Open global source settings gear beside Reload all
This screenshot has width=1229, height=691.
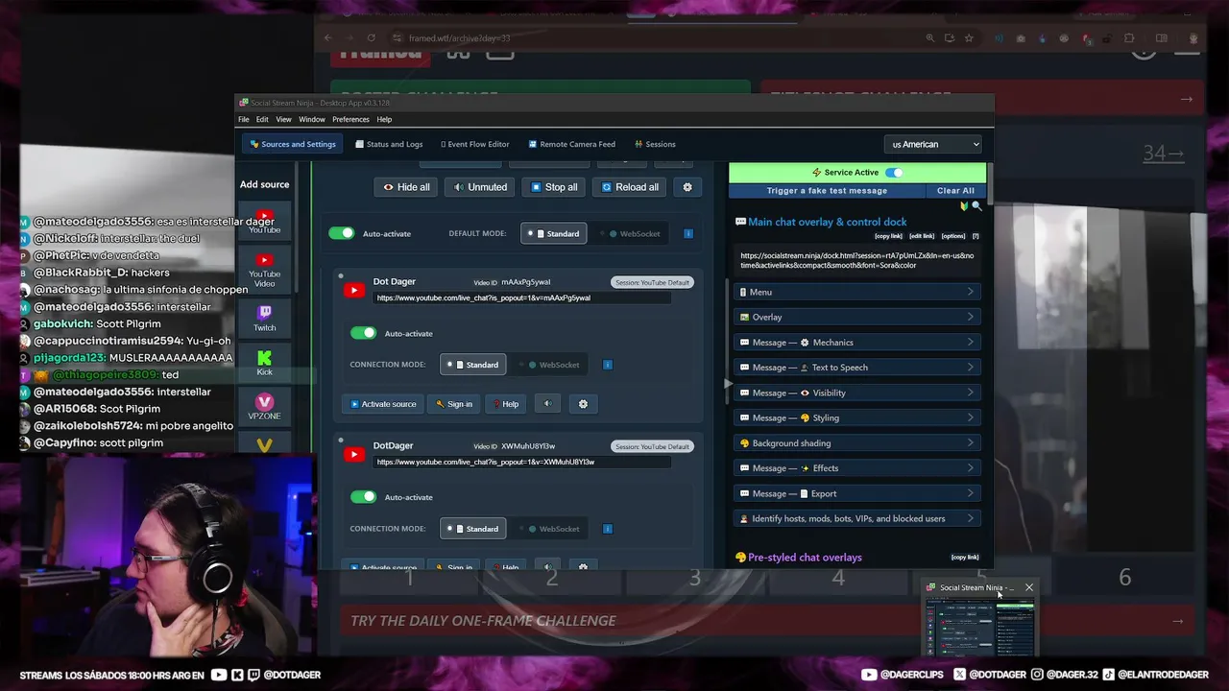pyautogui.click(x=687, y=187)
